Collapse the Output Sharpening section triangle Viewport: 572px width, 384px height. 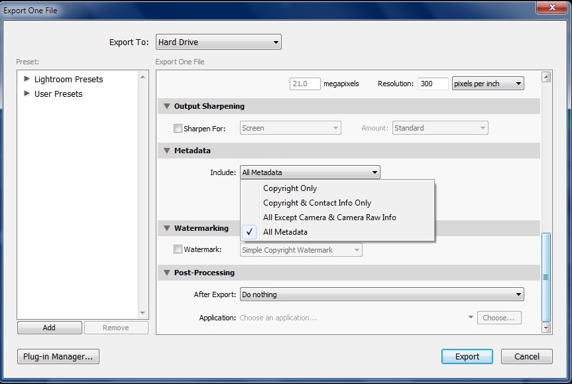[166, 106]
